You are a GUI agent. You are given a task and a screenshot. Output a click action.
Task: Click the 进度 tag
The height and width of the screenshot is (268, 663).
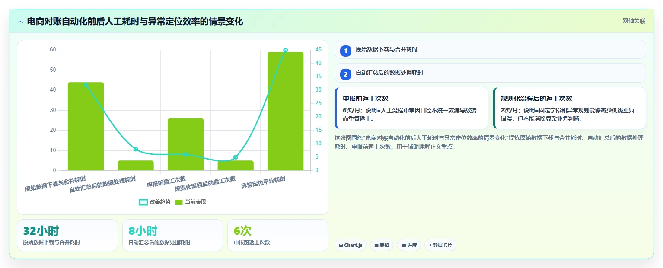[x=409, y=245]
